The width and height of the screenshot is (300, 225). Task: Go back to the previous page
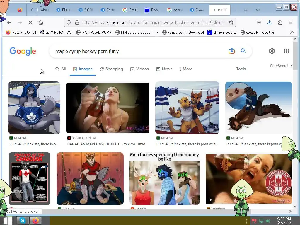click(x=9, y=22)
